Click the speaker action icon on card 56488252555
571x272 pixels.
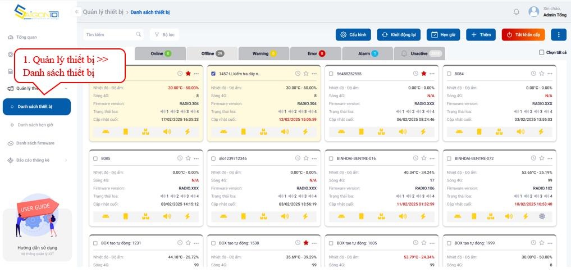403,132
